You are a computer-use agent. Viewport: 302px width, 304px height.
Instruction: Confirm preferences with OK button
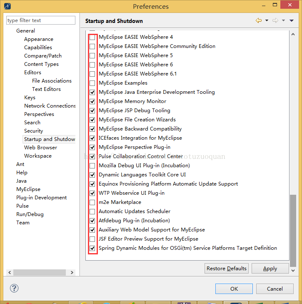(234, 289)
